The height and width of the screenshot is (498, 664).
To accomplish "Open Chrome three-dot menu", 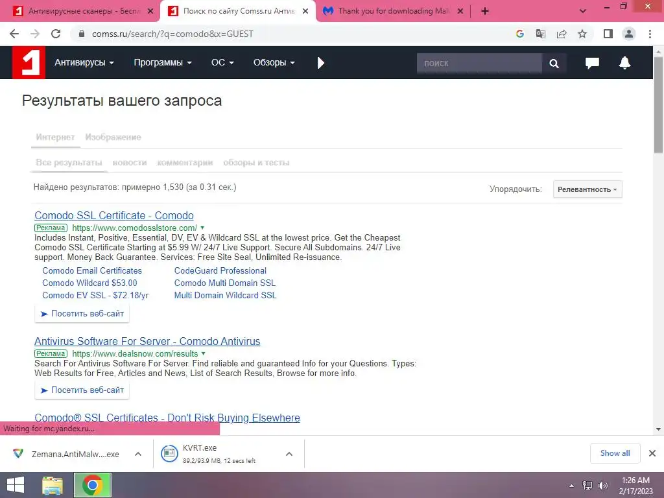I will click(x=650, y=34).
